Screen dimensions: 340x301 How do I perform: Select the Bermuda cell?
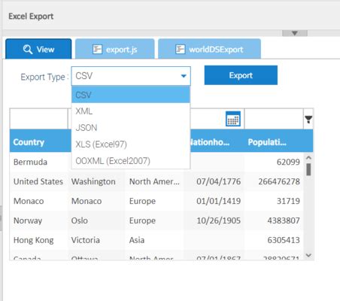point(39,162)
